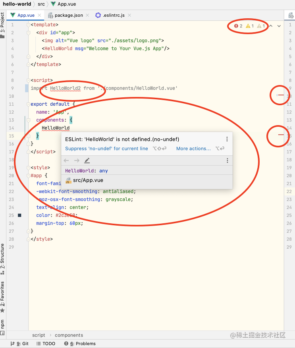This screenshot has height=348, width=295.
Task: Click the yellow warning count icon
Action: pyautogui.click(x=248, y=26)
